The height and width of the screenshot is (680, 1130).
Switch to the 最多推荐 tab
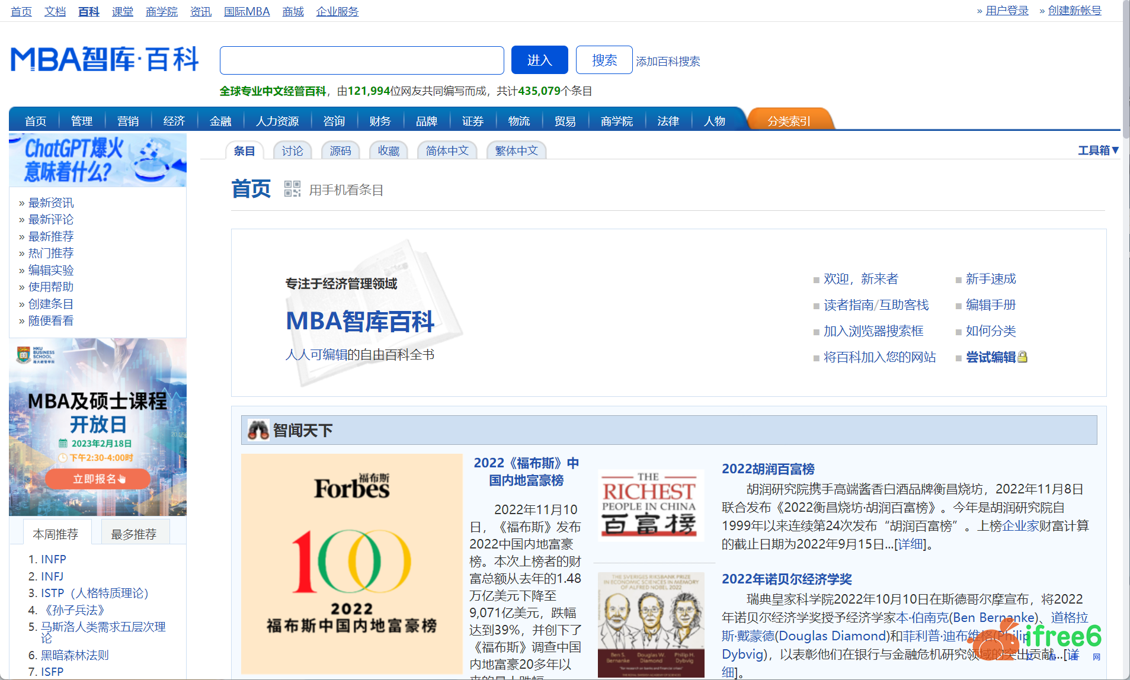coord(134,534)
